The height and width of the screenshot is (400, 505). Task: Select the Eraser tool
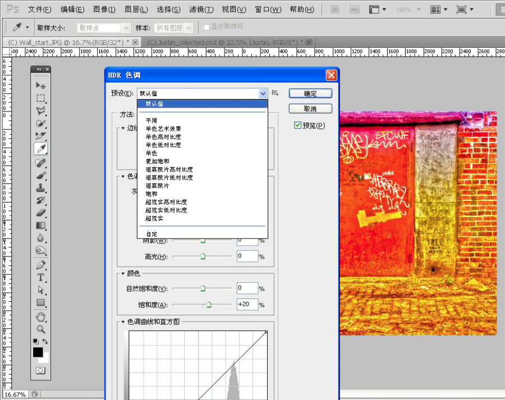(x=40, y=213)
